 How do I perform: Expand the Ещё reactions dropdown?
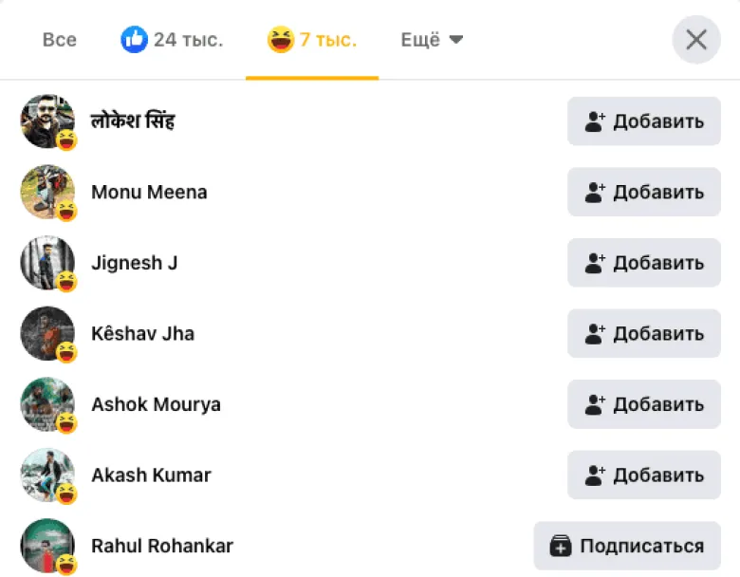coord(432,40)
